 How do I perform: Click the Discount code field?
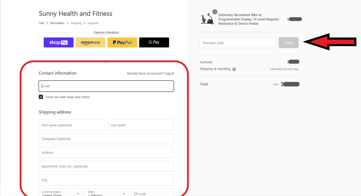[238, 43]
